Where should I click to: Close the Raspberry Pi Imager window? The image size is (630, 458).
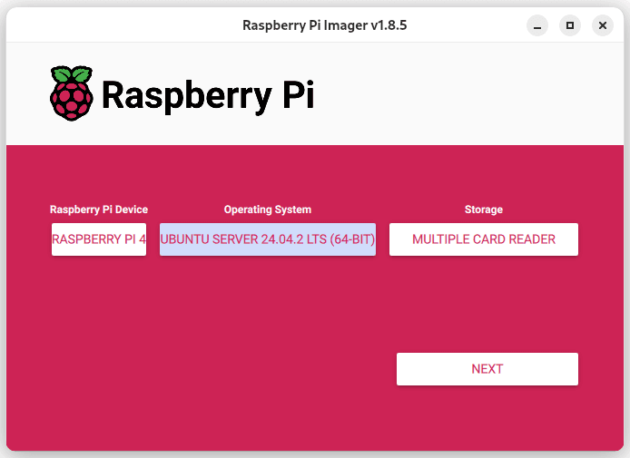(x=602, y=25)
